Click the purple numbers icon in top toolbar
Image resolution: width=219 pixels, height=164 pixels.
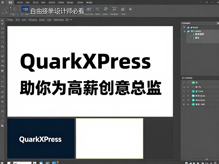click(89, 9)
